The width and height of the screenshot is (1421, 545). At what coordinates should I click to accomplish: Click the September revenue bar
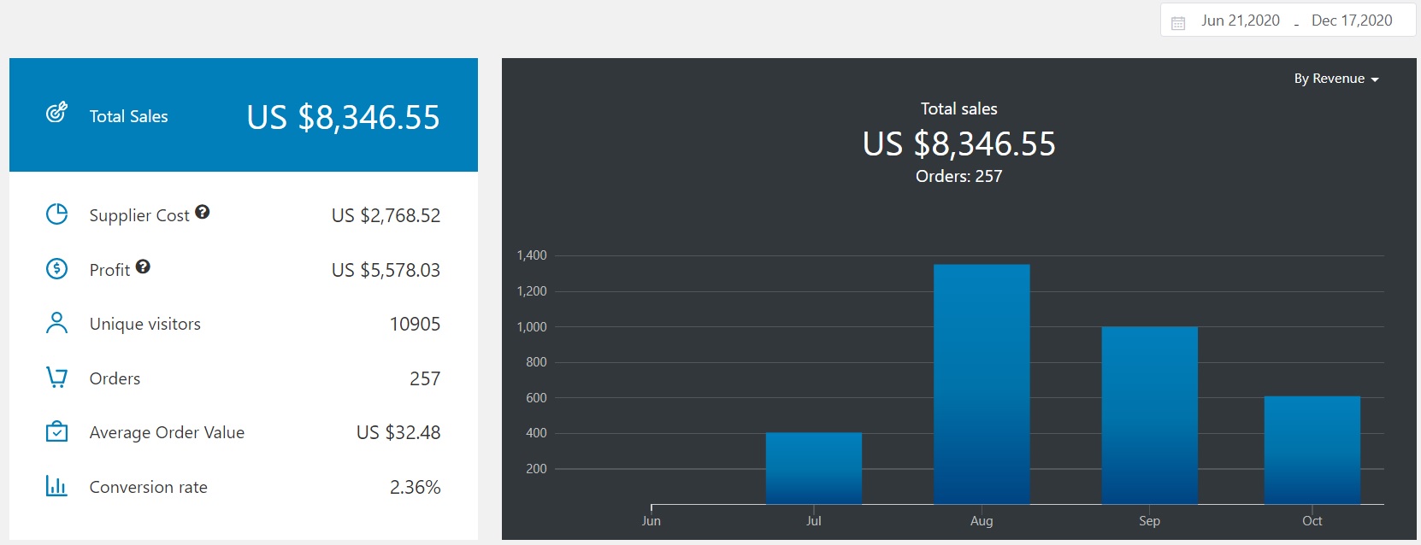[x=1149, y=415]
